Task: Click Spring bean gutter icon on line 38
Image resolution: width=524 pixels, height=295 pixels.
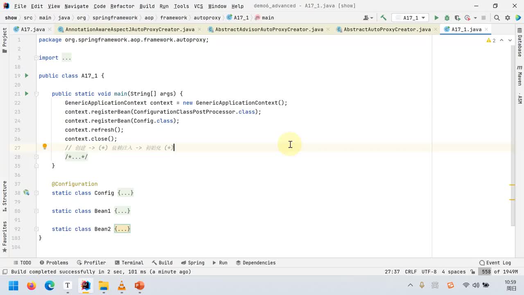Action: pos(27,193)
